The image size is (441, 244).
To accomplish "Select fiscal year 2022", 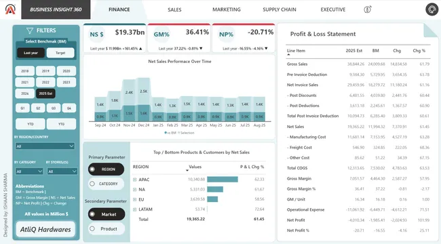I will tap(45, 83).
